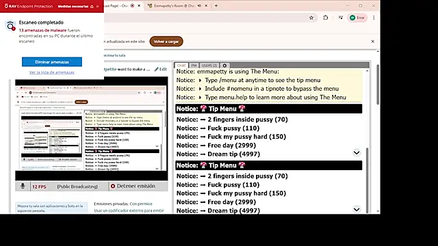
Task: Bookmark this page with the star icon
Action: [x=311, y=18]
